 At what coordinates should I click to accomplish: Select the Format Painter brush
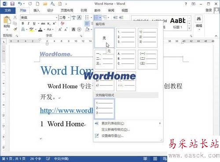click(15, 29)
